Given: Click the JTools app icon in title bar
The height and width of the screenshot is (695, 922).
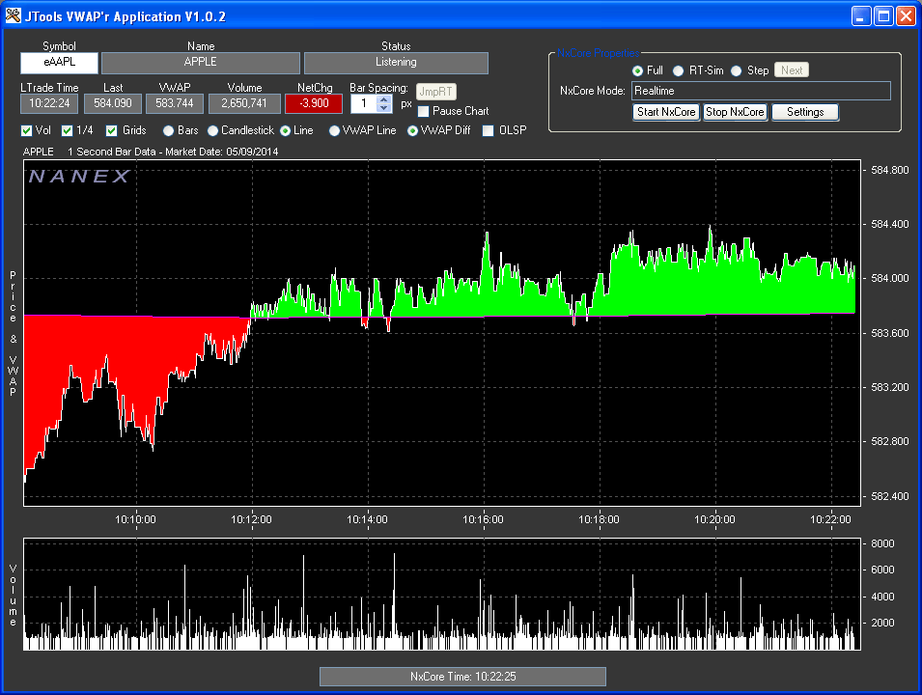Looking at the screenshot, I should (x=13, y=15).
